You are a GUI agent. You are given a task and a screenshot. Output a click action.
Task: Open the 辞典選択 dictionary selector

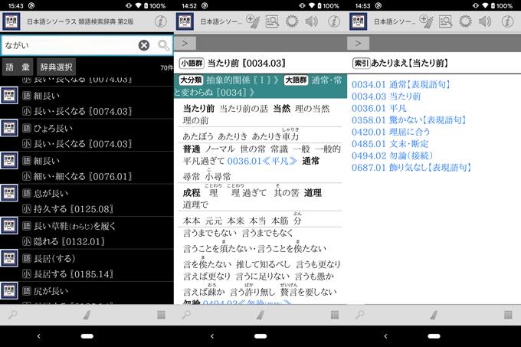tap(57, 67)
